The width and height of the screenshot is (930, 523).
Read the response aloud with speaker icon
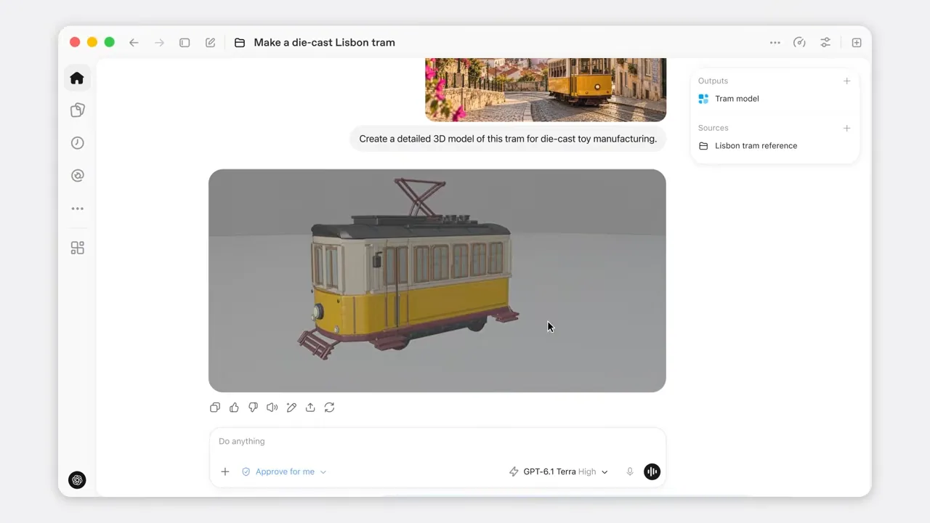(x=272, y=408)
